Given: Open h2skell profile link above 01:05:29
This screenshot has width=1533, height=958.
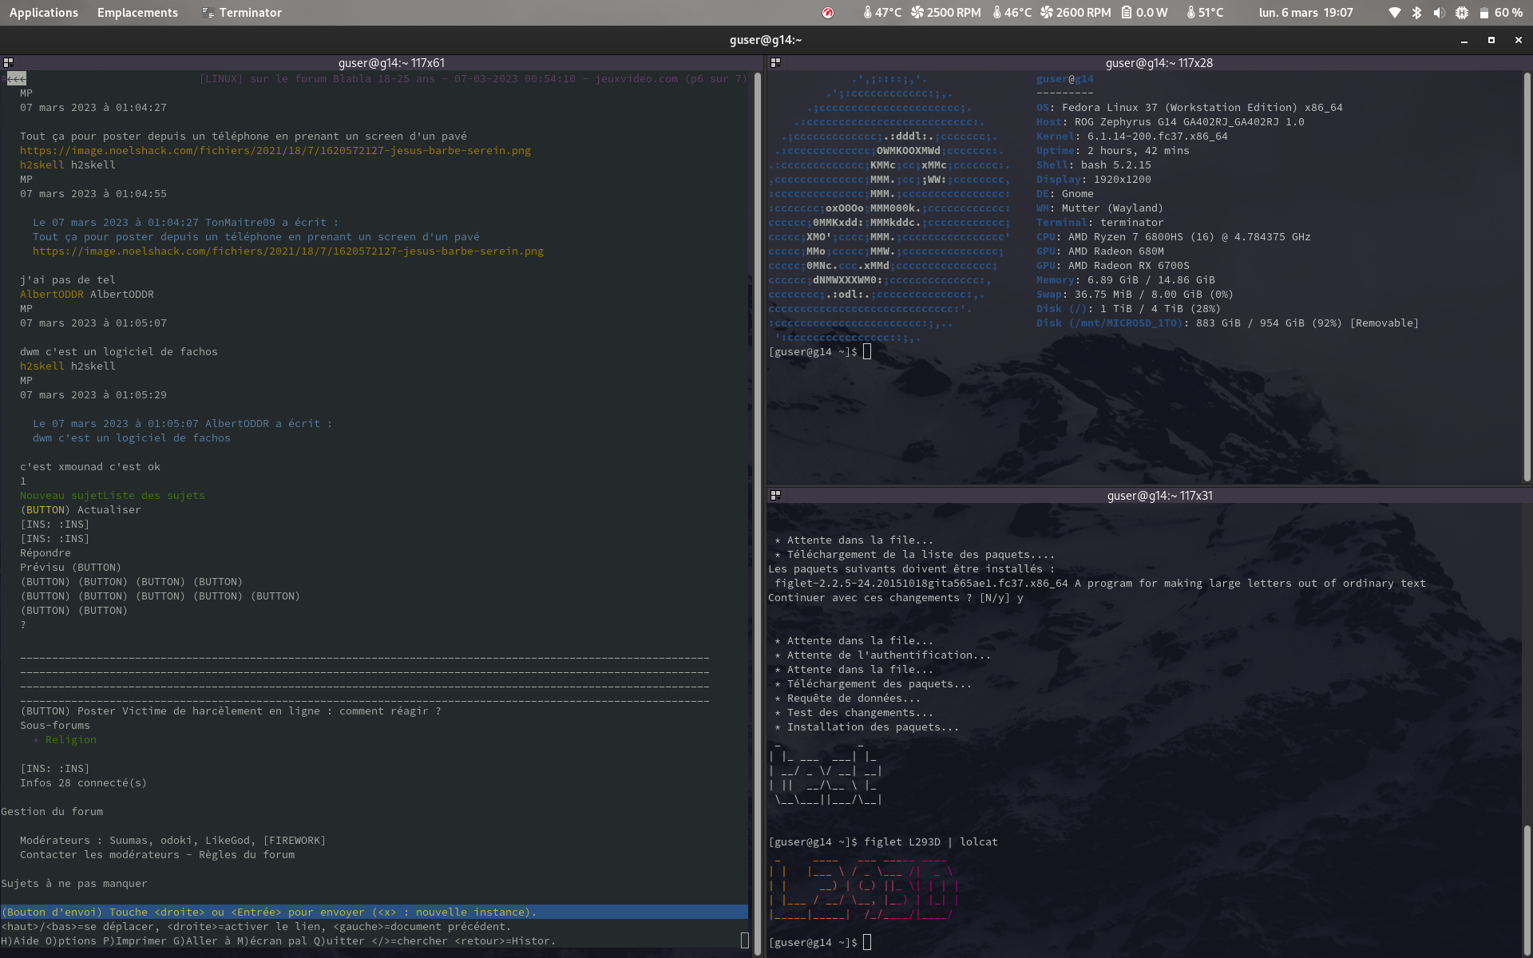Looking at the screenshot, I should click(x=42, y=366).
